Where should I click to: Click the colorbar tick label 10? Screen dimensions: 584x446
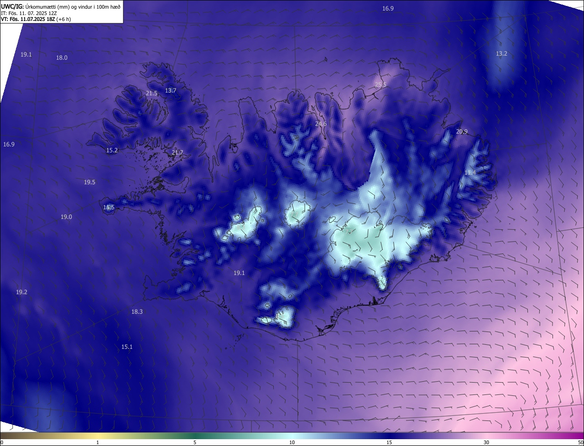(292, 443)
